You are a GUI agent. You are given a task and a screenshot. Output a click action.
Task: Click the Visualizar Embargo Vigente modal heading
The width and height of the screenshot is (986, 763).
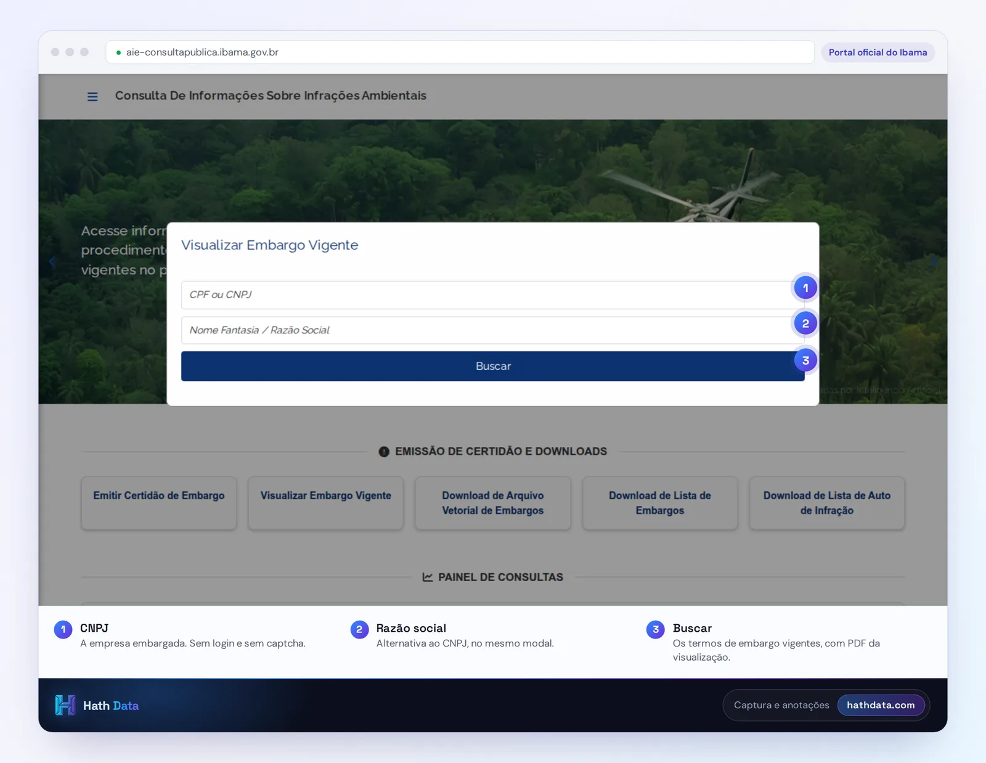pos(269,245)
